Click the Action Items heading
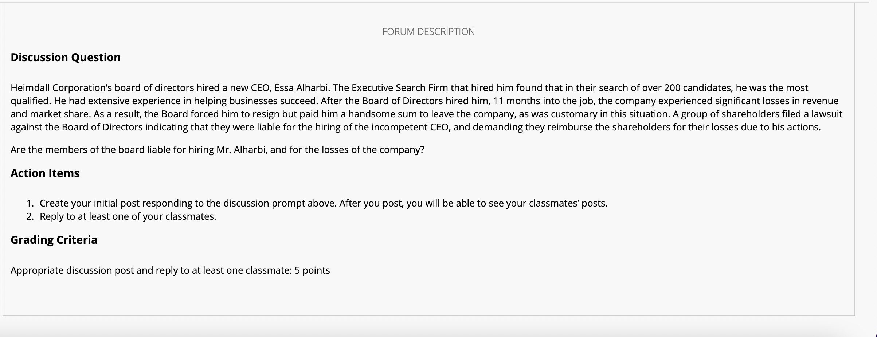The width and height of the screenshot is (877, 337). (45, 173)
